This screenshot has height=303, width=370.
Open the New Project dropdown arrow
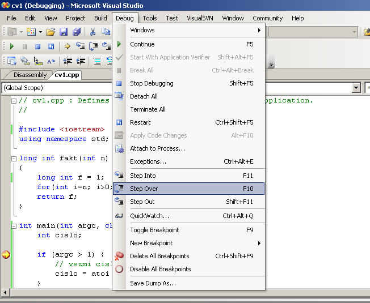[21, 32]
